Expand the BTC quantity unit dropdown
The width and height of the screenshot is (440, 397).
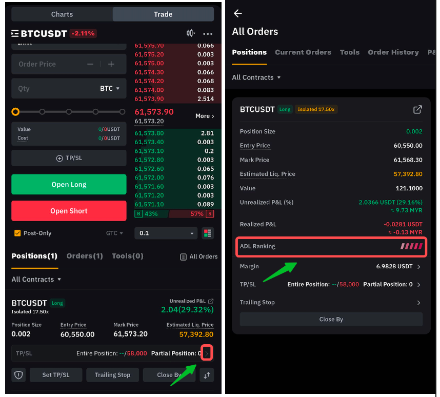coord(110,88)
